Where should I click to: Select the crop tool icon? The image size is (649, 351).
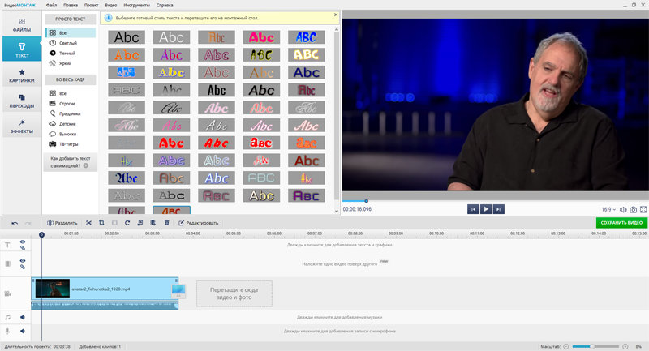101,222
